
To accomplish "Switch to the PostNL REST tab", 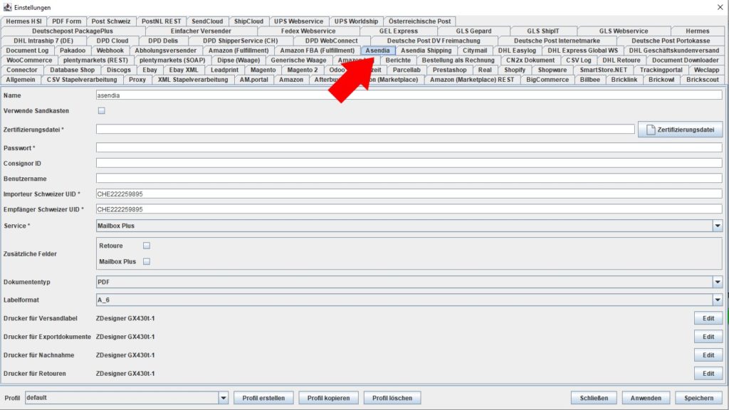I will click(162, 21).
